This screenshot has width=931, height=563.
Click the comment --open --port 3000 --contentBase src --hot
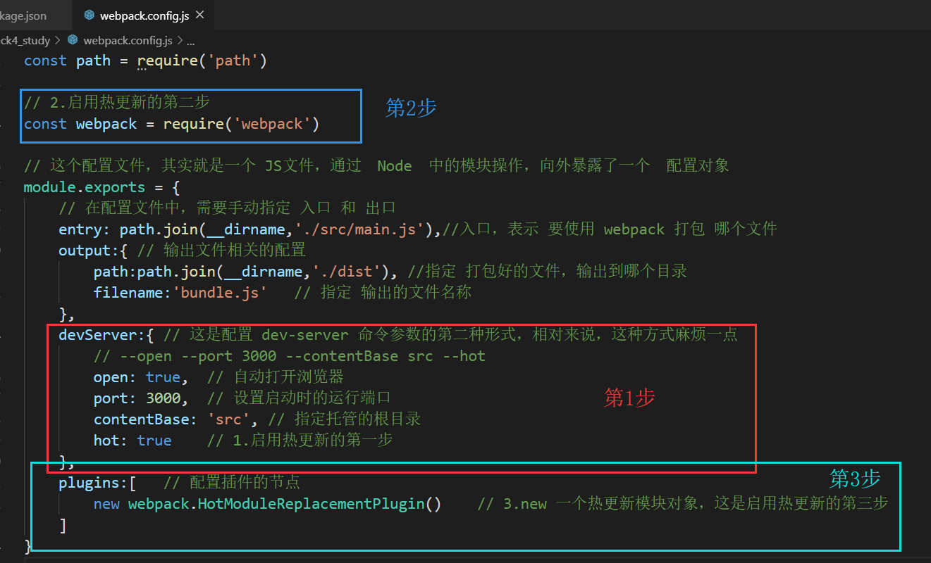pos(290,356)
